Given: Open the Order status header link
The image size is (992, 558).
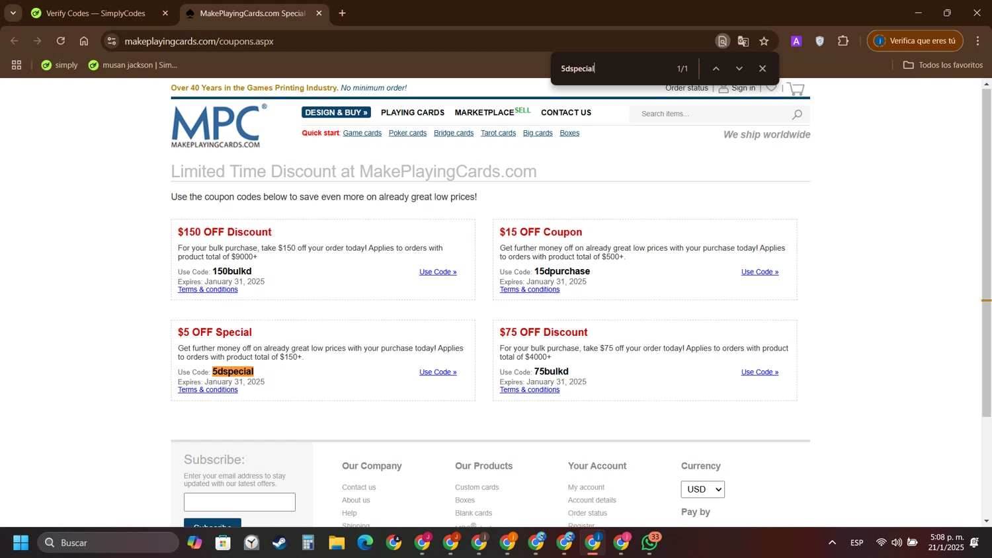Looking at the screenshot, I should (x=686, y=88).
